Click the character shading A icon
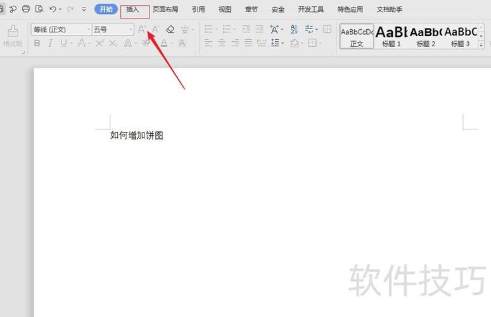The image size is (491, 317). [182, 43]
